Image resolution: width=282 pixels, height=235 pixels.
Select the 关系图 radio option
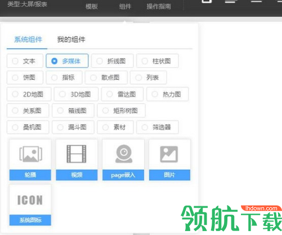coord(28,111)
